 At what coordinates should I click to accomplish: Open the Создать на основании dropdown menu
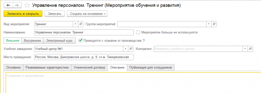pyautogui.click(x=87, y=14)
